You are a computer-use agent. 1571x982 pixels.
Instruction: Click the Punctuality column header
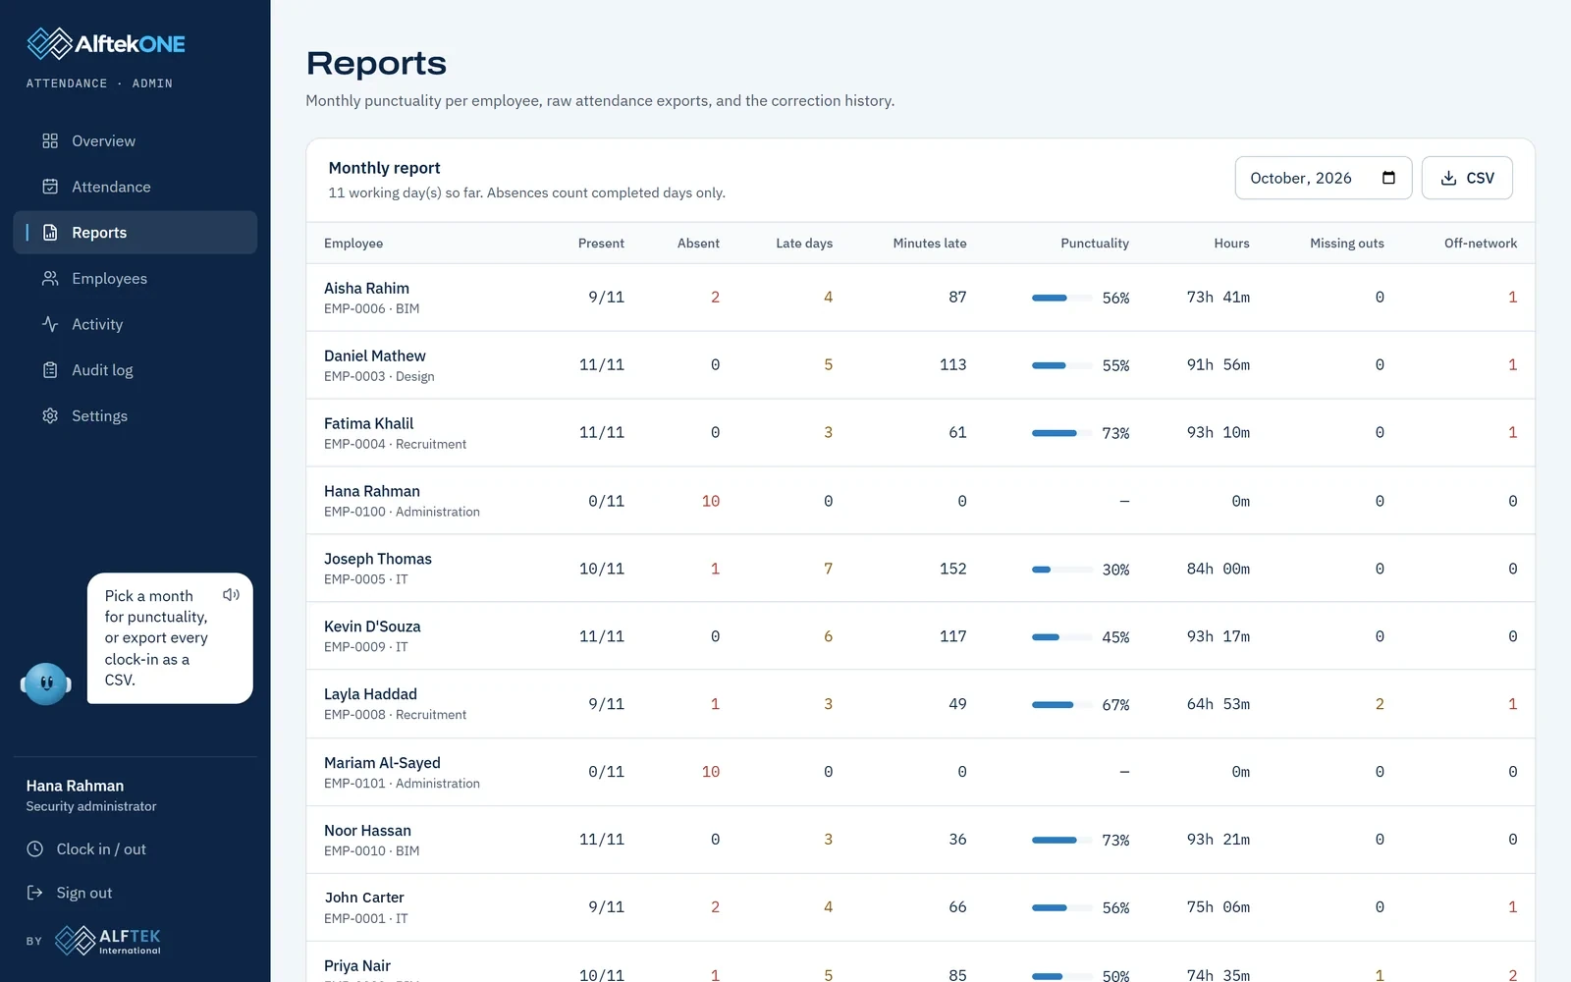tap(1095, 244)
